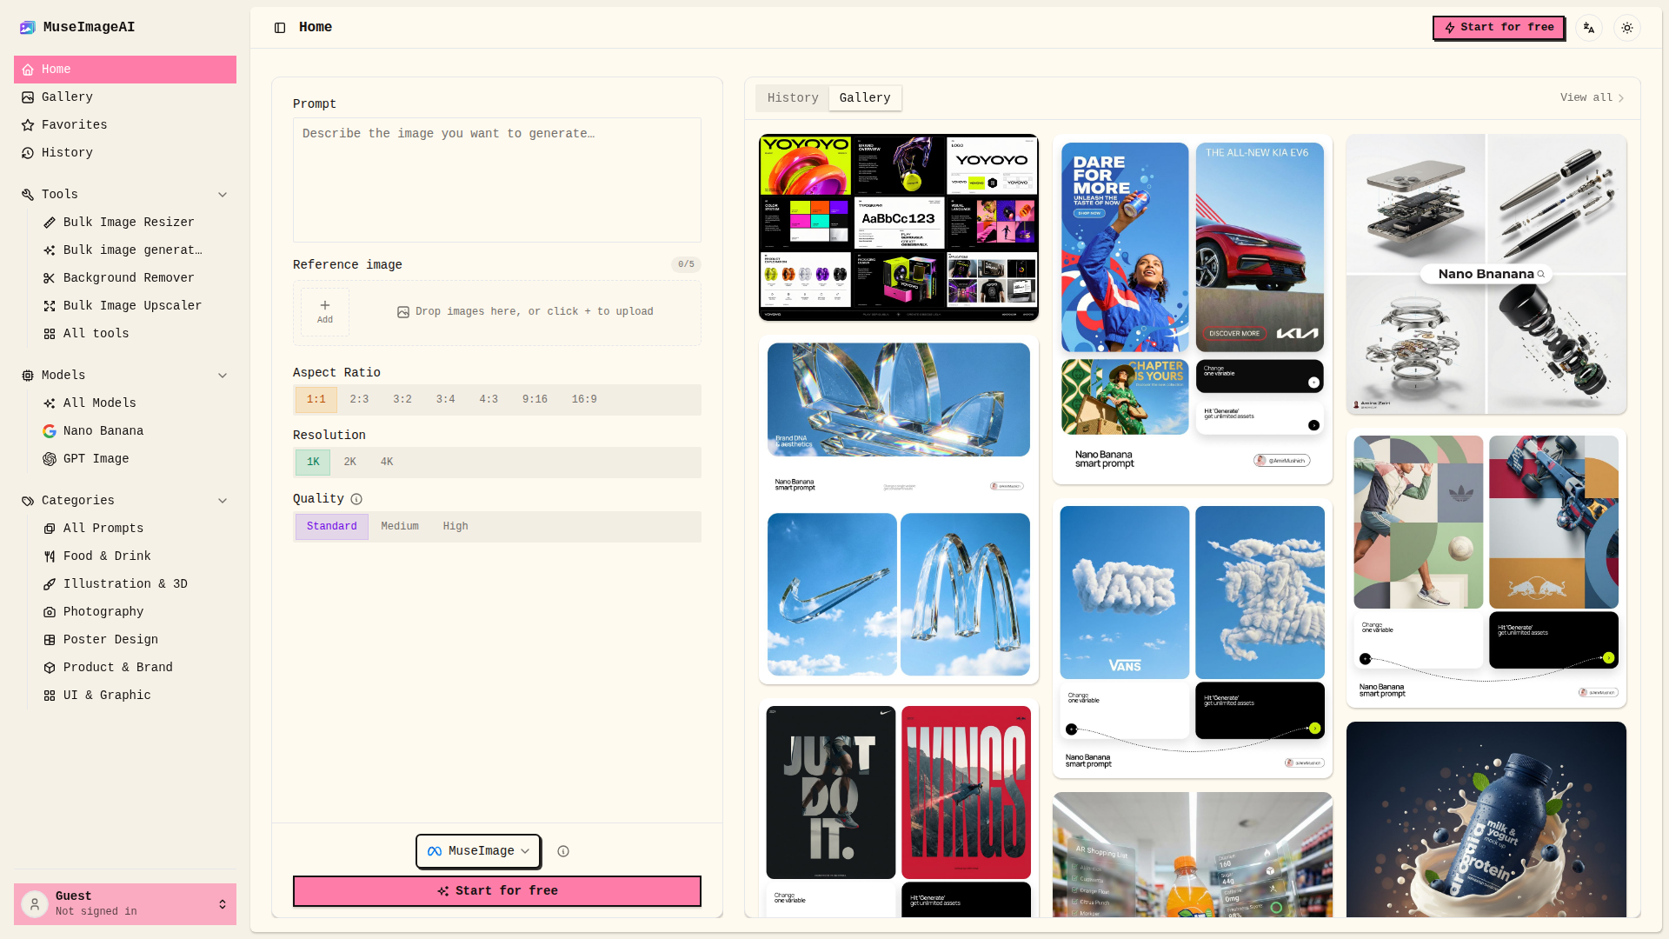Click the Background Remover scissors icon
This screenshot has height=939, width=1669.
pyautogui.click(x=50, y=278)
